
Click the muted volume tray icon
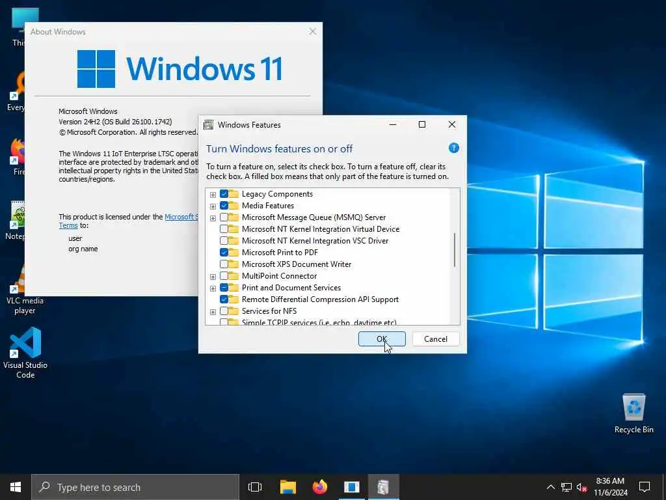tap(581, 487)
